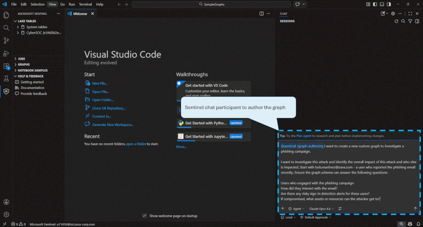Open the Default Approvals dropdown
The width and height of the screenshot is (423, 227).
coord(316,217)
